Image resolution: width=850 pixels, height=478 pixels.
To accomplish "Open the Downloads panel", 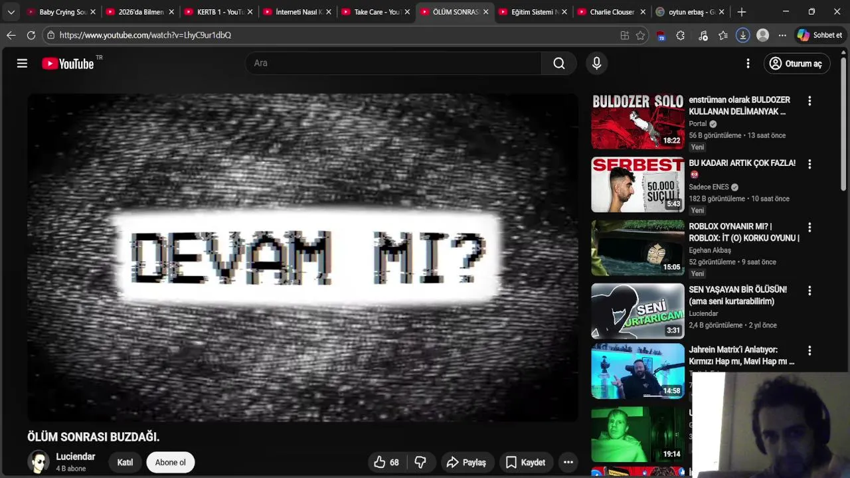I will (x=743, y=35).
